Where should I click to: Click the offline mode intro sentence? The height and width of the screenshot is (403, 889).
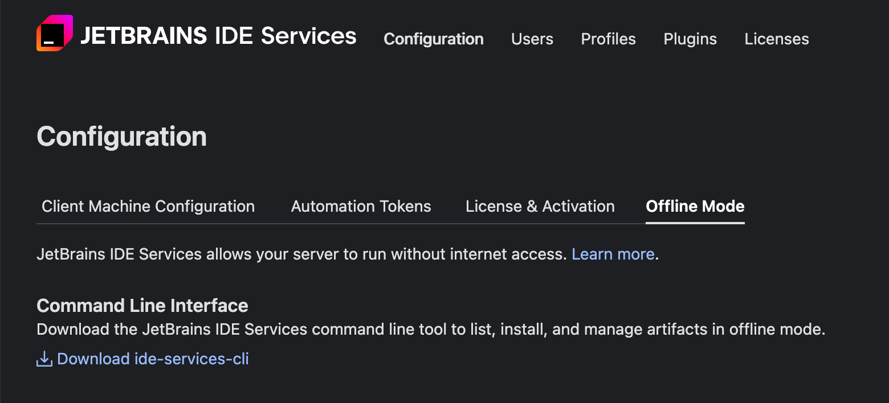click(x=302, y=254)
